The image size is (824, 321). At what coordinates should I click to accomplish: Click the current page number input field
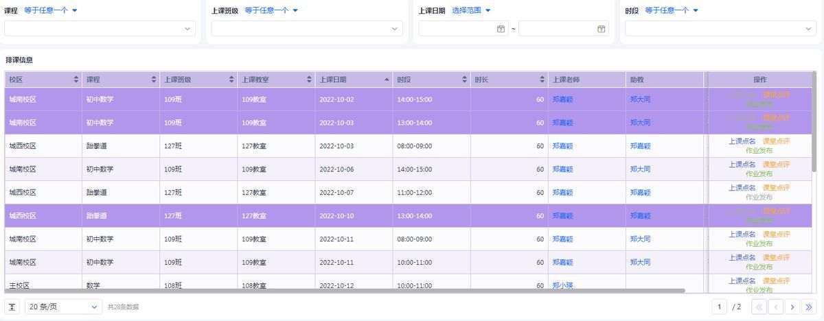(720, 307)
